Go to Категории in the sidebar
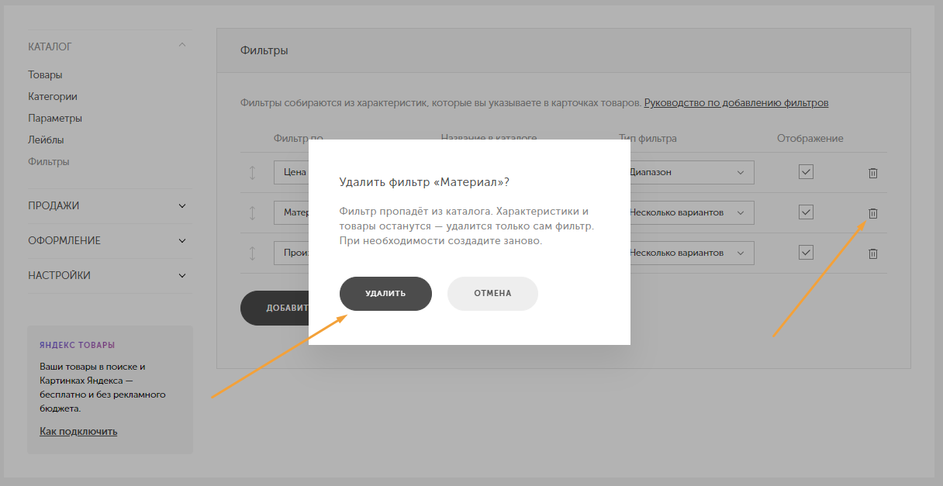 point(53,97)
